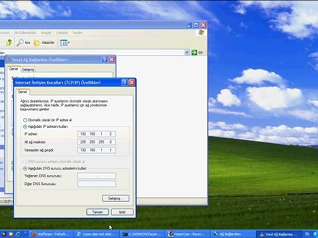
Task: Select Genel tab in TCP/IP dialog
Action: point(22,92)
